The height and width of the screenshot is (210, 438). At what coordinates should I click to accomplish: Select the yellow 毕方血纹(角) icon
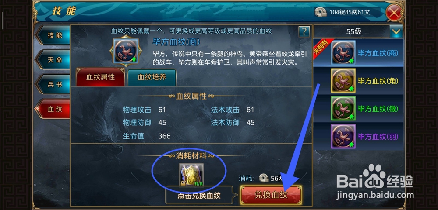(343, 80)
